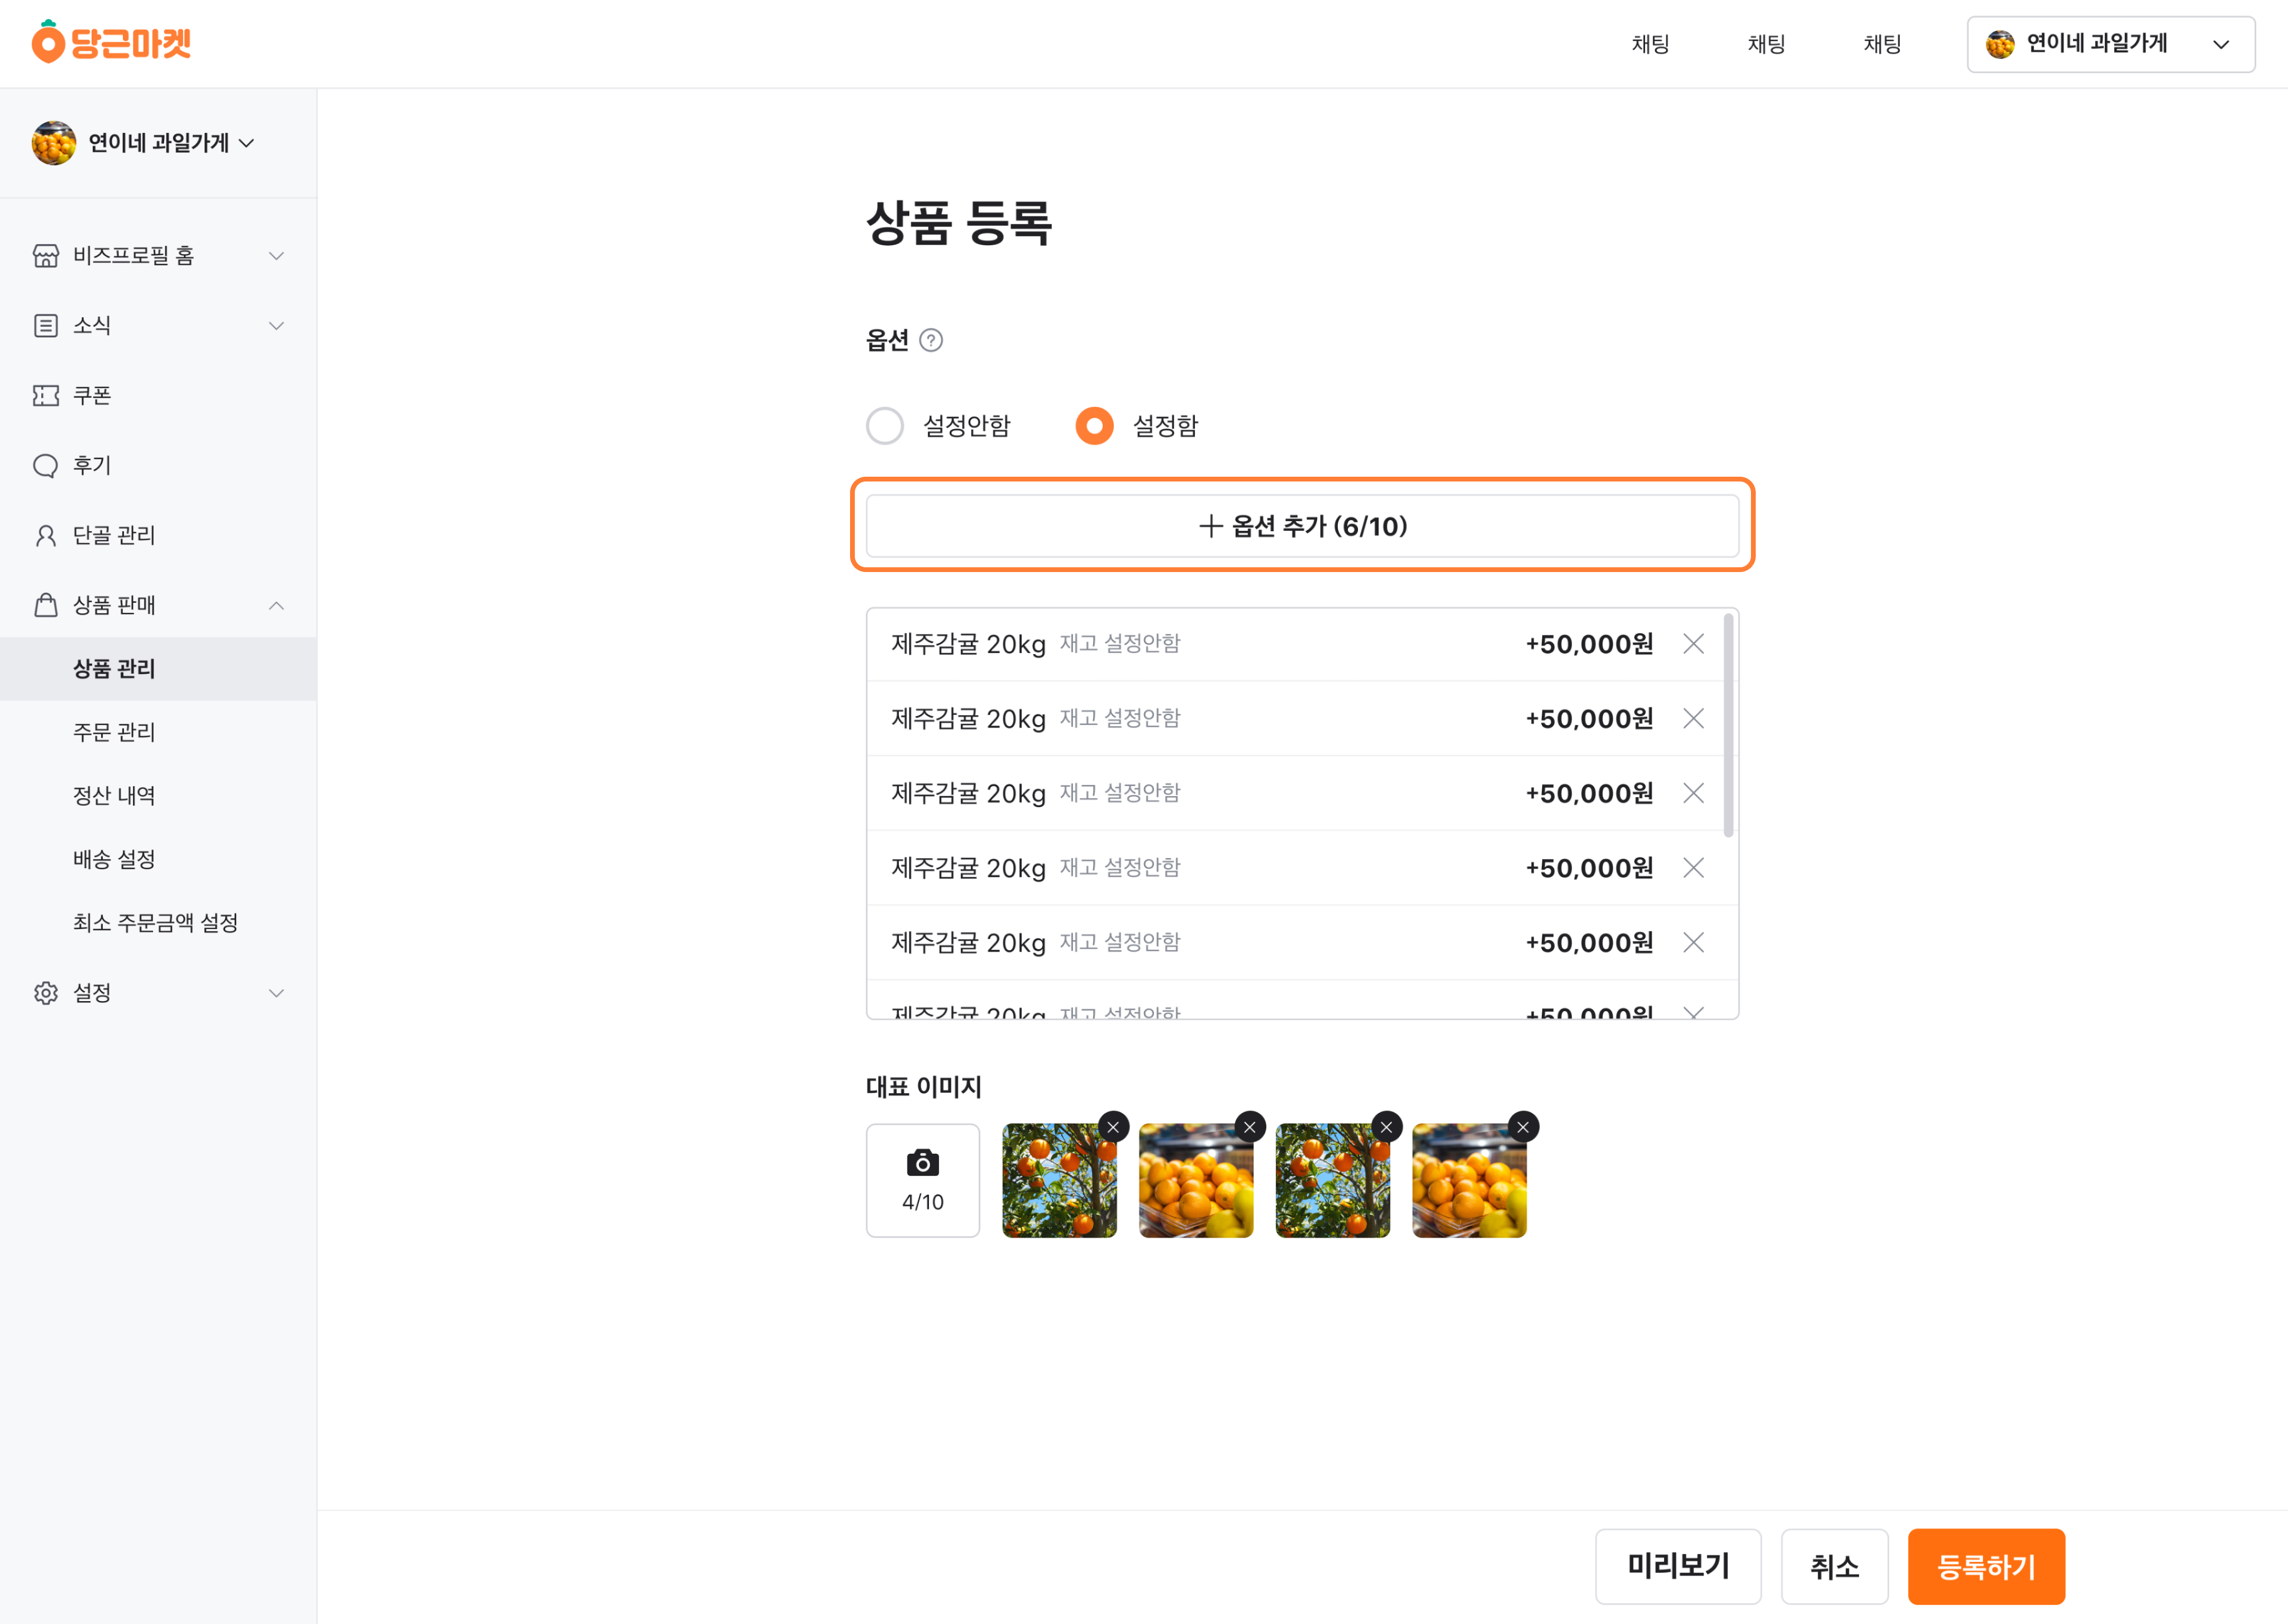Open 배송 설정 submenu item
Screen dimensions: 2288x1624
click(x=114, y=859)
